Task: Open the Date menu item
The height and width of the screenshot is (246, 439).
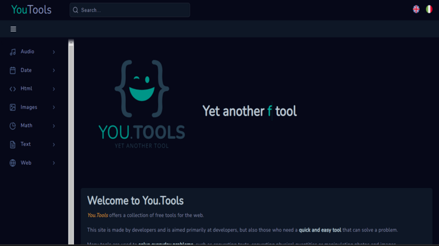Action: click(32, 70)
